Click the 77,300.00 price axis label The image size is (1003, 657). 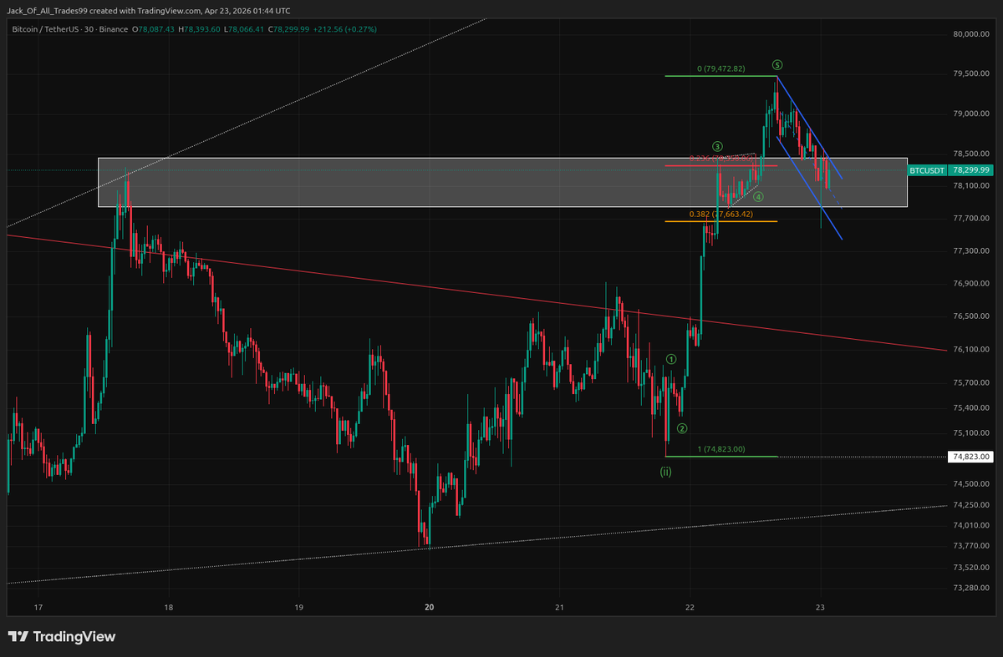[x=971, y=251]
